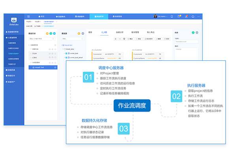Viewport: 229px width, 150px height.
Task: Switch to the 搜索 tab
Action: [x=90, y=32]
